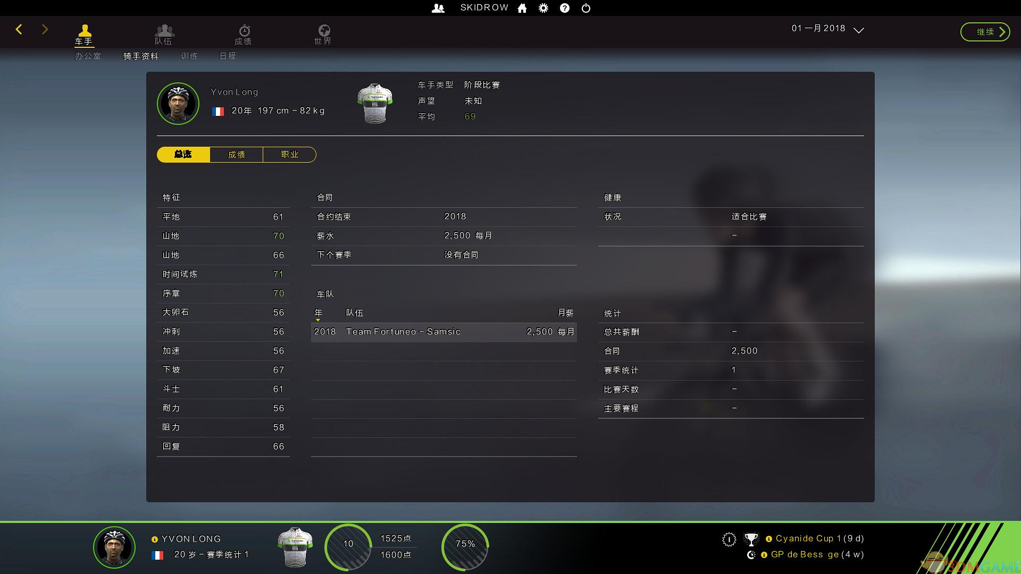Click the trophy icon near Cyanide Cup

tap(751, 539)
